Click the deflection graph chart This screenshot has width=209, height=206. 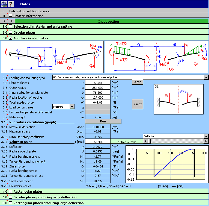pyautogui.click(x=167, y=164)
